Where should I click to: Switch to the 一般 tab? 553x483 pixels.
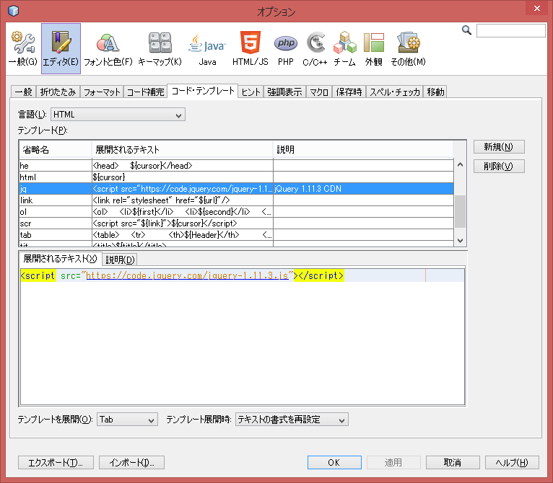[23, 92]
